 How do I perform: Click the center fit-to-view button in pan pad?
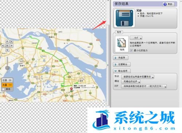(x=7, y=46)
